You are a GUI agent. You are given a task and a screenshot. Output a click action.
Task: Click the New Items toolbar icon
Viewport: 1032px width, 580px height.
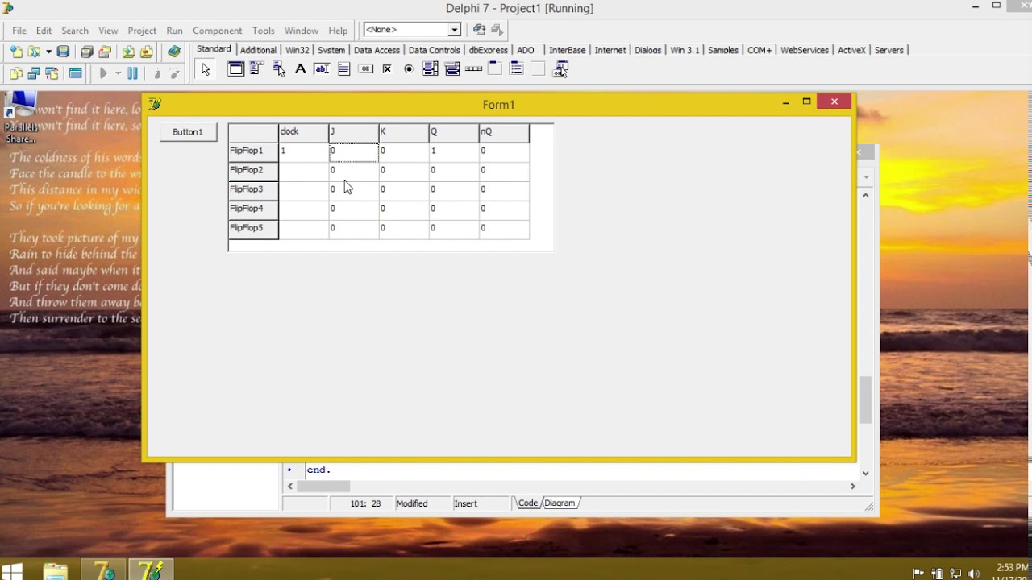point(16,52)
